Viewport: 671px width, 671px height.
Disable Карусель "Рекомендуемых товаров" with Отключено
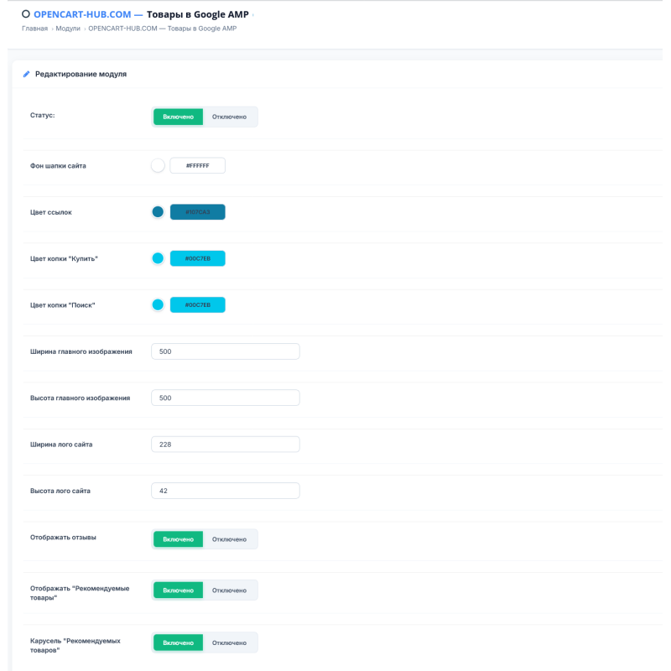pos(229,642)
